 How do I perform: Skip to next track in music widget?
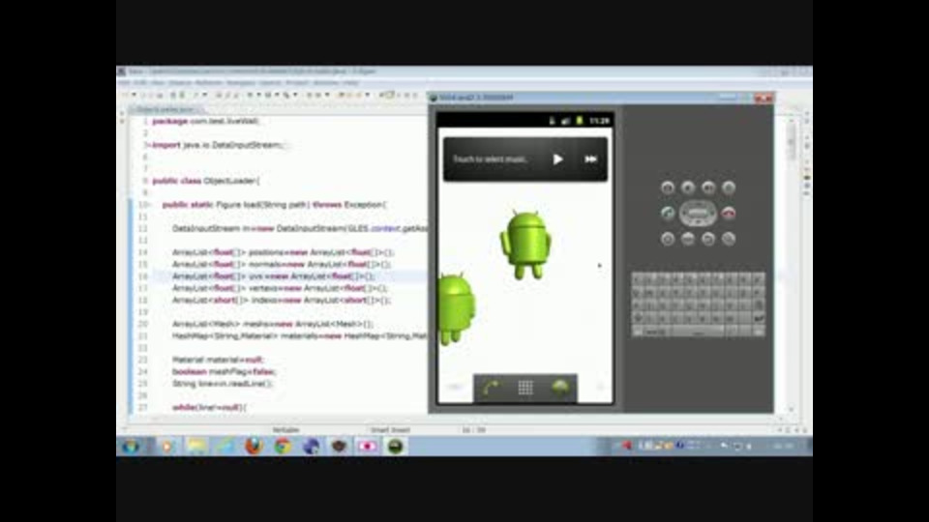coord(590,159)
